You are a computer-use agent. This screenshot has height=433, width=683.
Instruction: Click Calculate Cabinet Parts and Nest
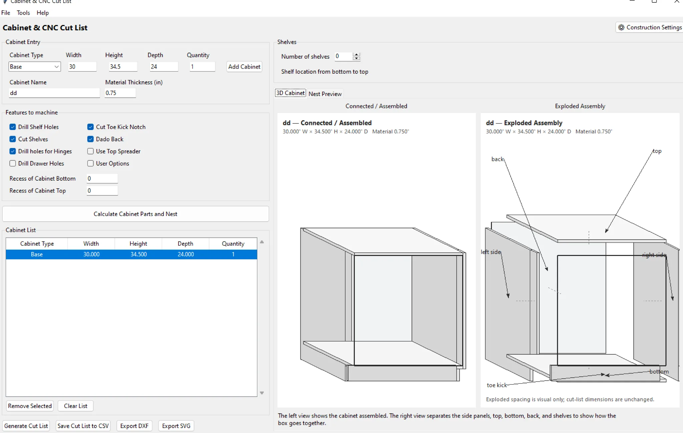[135, 214]
